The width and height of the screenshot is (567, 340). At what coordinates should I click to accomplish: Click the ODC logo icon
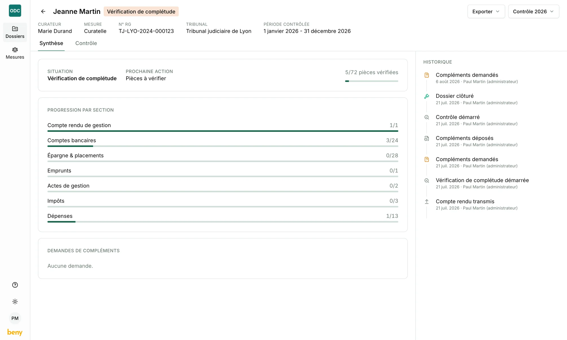[15, 11]
